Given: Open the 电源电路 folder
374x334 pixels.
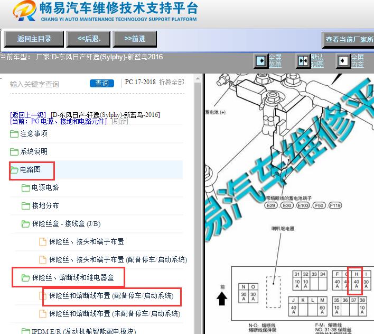Looking at the screenshot, I should coord(45,187).
